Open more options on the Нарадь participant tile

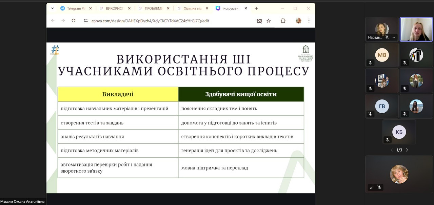tap(393, 37)
